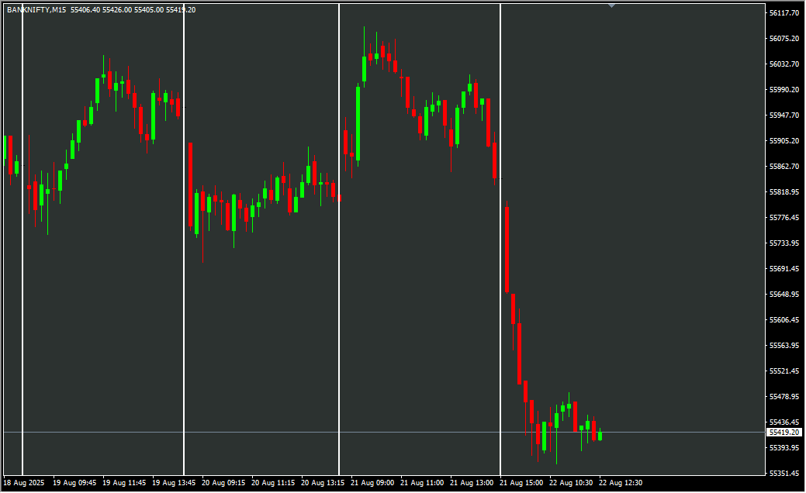This screenshot has height=493, width=806.
Task: Click the 22 Aug 12:30 time label
Action: coord(621,483)
